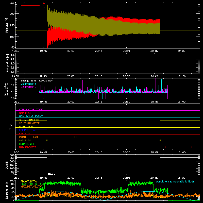Click the orange MAX_DET_VS_TOT legend label
The image size is (203, 203).
[x=31, y=187]
